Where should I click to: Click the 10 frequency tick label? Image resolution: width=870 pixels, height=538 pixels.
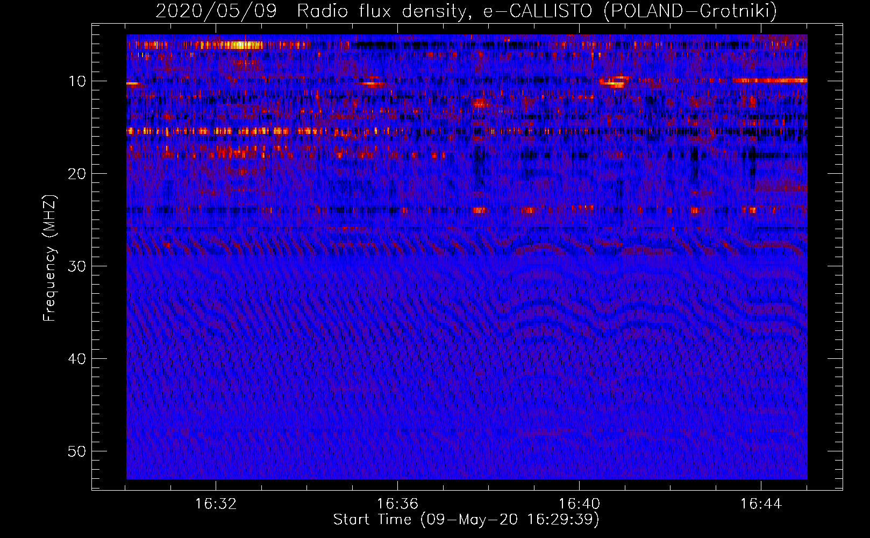pos(77,81)
